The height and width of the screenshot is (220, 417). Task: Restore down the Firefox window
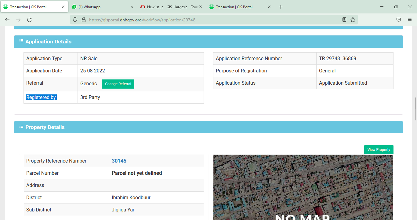(396, 7)
